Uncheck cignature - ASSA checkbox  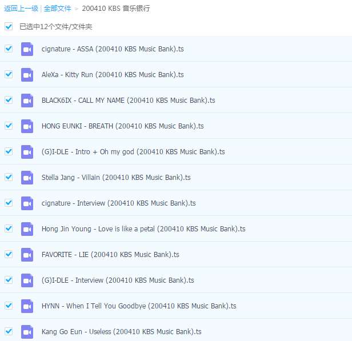(9, 49)
